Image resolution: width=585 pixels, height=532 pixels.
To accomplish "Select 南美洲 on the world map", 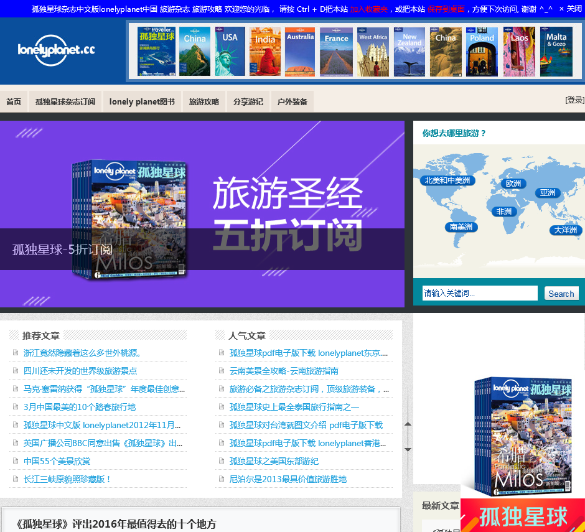I will [461, 227].
